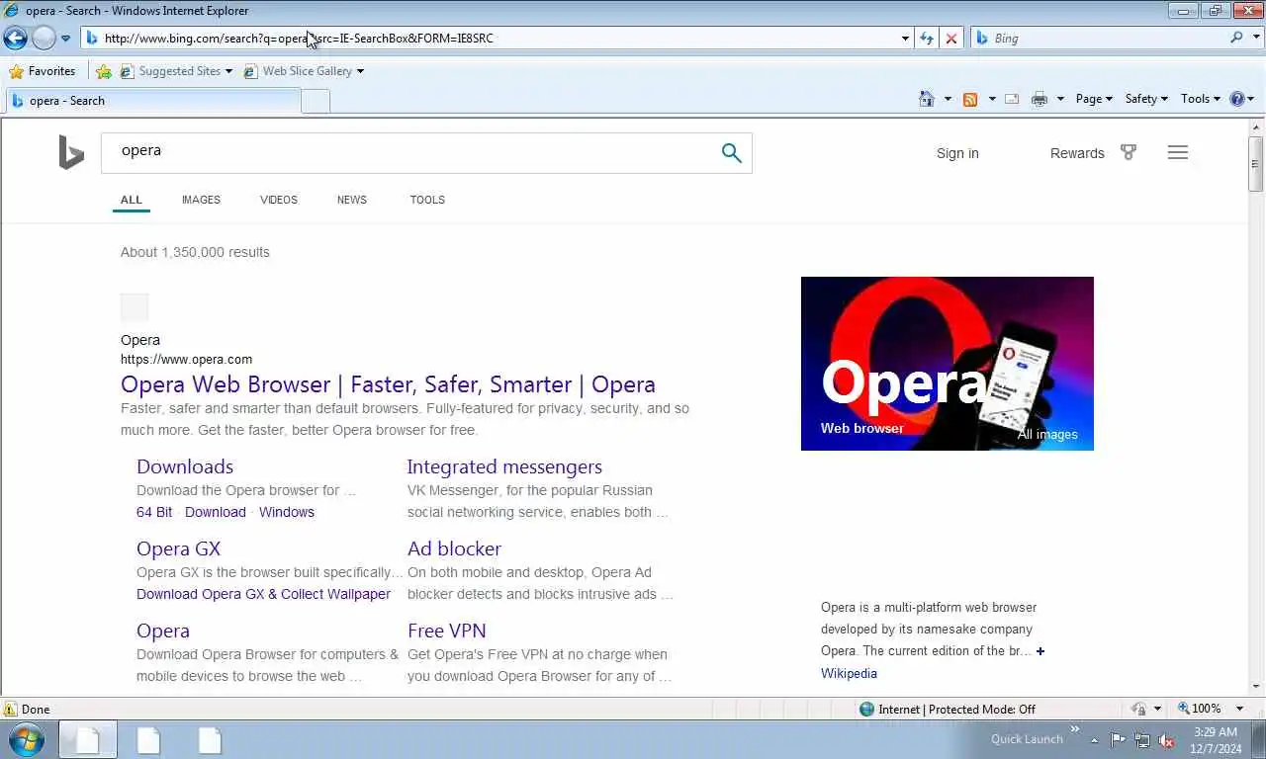Image resolution: width=1266 pixels, height=759 pixels.
Task: Click 'All images' on Opera thumbnail
Action: click(1047, 435)
